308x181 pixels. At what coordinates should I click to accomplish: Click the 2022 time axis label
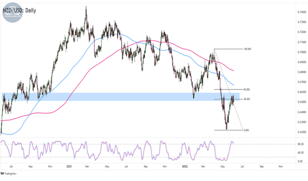coord(185,167)
